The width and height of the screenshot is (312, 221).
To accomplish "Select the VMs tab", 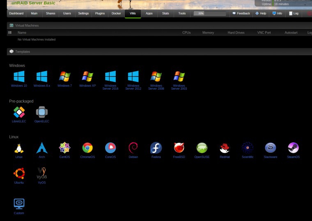I will [133, 14].
